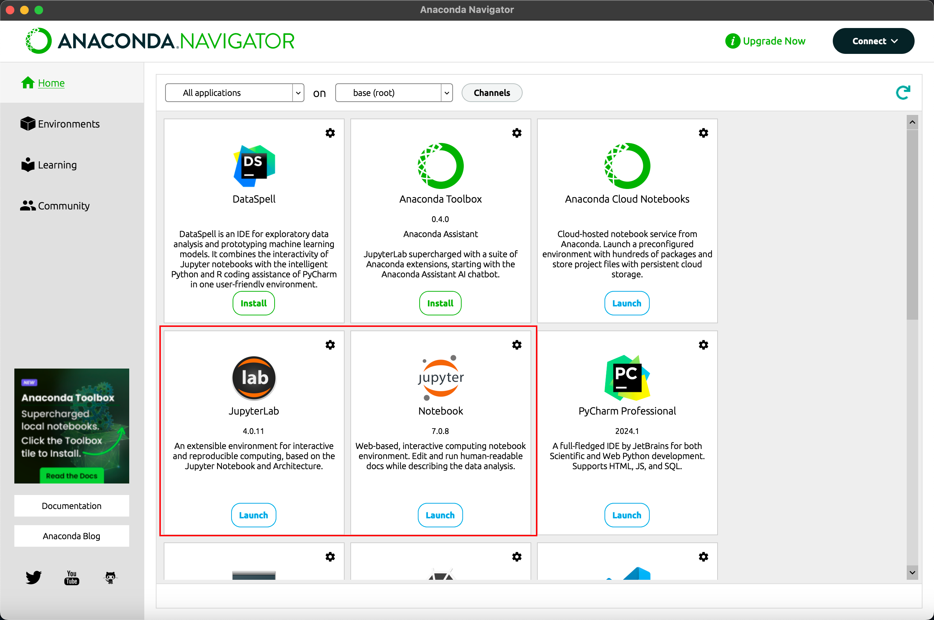Screen dimensions: 934x620
Task: Click the Anaconda Assistant subtitle text
Action: [440, 234]
